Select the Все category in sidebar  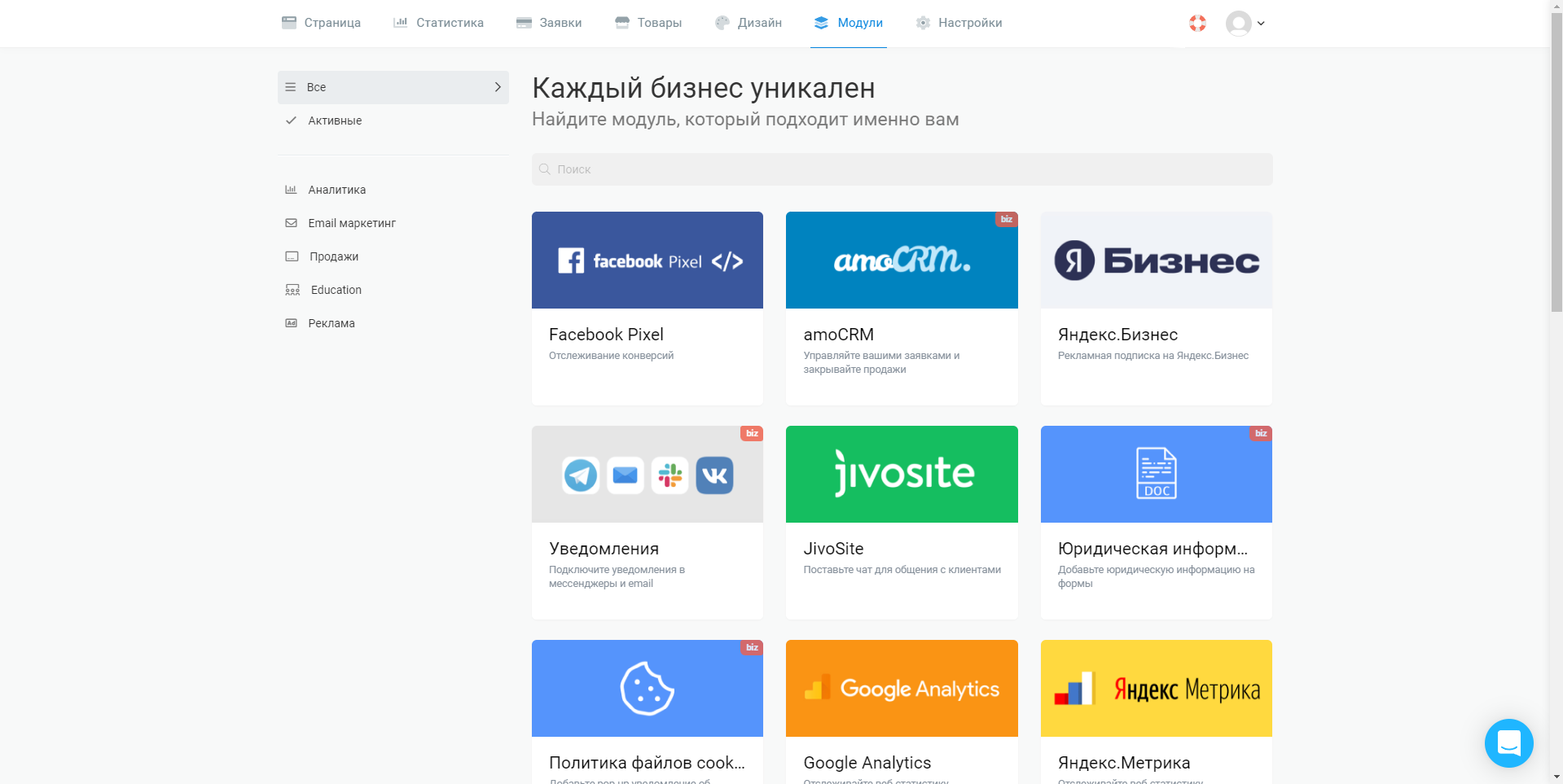[393, 87]
